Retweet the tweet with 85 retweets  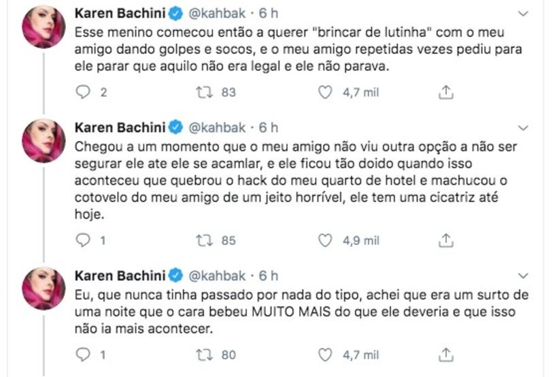[205, 240]
